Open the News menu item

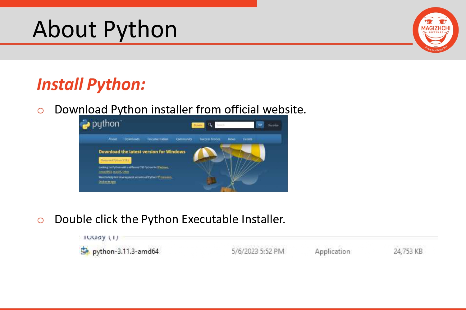pyautogui.click(x=232, y=139)
